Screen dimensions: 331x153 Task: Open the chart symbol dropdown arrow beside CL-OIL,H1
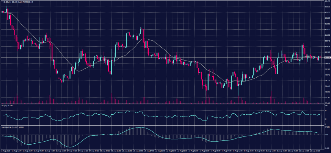coord(2,2)
